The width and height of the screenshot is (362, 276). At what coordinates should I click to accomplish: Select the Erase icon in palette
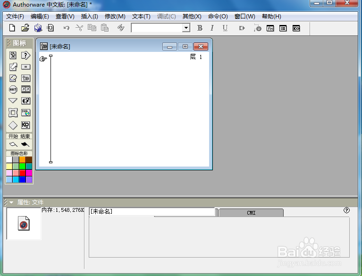click(13, 78)
